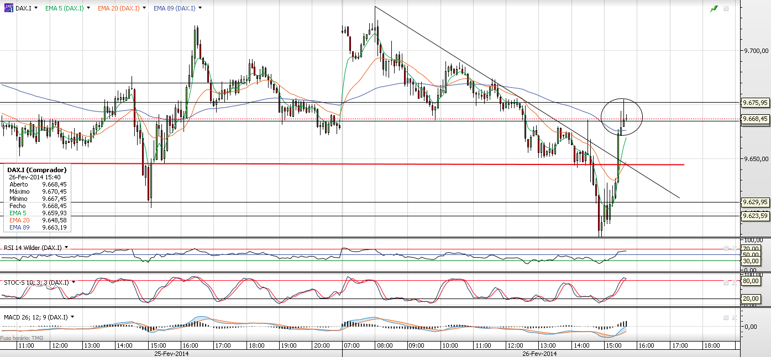
Task: Click the Fuso horário: TMG label
Action: tap(22, 338)
